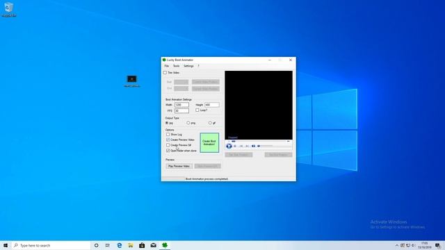This screenshot has height=250, width=445.
Task: Click the Width input field
Action: [181, 105]
